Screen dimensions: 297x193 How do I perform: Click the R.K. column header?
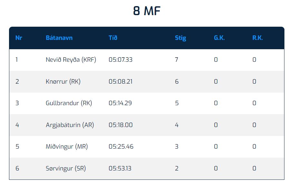click(257, 38)
